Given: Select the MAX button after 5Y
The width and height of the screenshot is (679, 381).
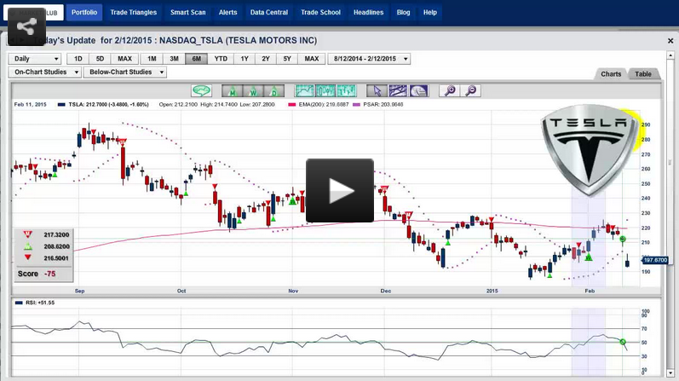Looking at the screenshot, I should click(x=311, y=59).
